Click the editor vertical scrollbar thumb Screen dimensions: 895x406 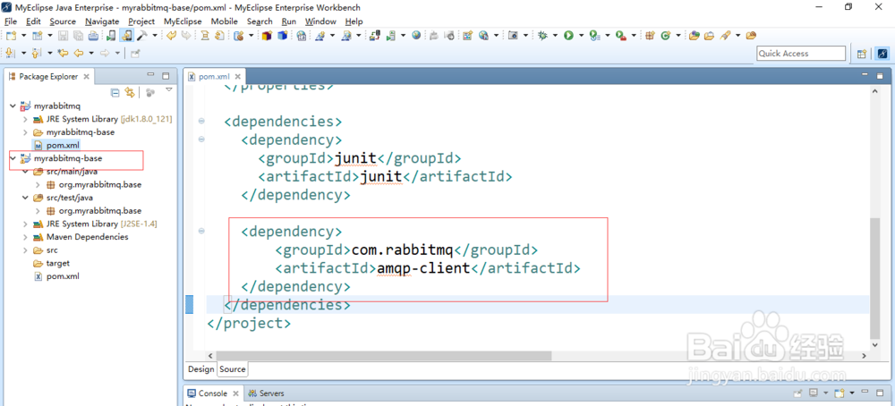(876, 278)
